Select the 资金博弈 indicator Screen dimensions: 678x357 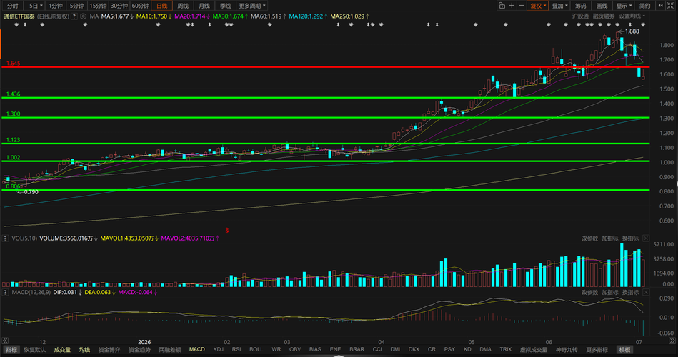click(x=109, y=350)
